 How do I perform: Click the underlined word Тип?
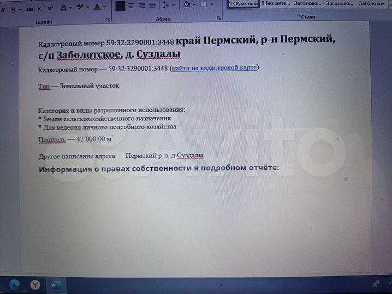44,86
